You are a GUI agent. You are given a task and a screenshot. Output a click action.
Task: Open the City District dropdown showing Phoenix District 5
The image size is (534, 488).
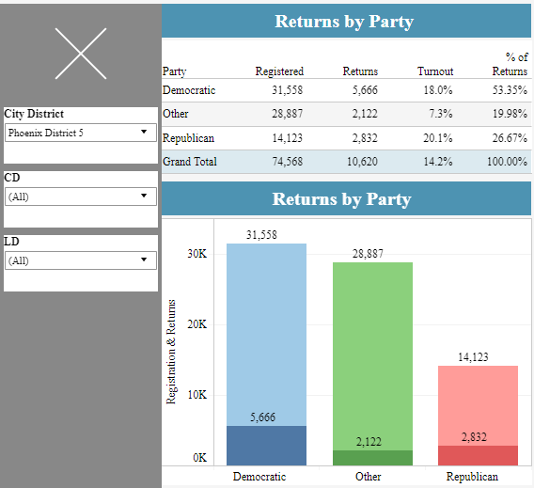coord(81,133)
